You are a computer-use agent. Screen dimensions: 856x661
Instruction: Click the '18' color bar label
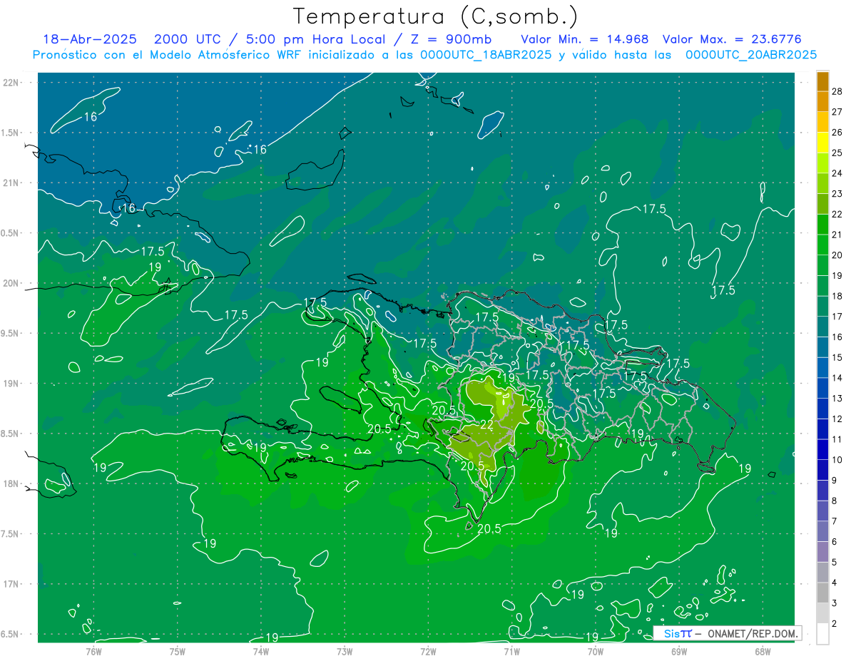[838, 296]
